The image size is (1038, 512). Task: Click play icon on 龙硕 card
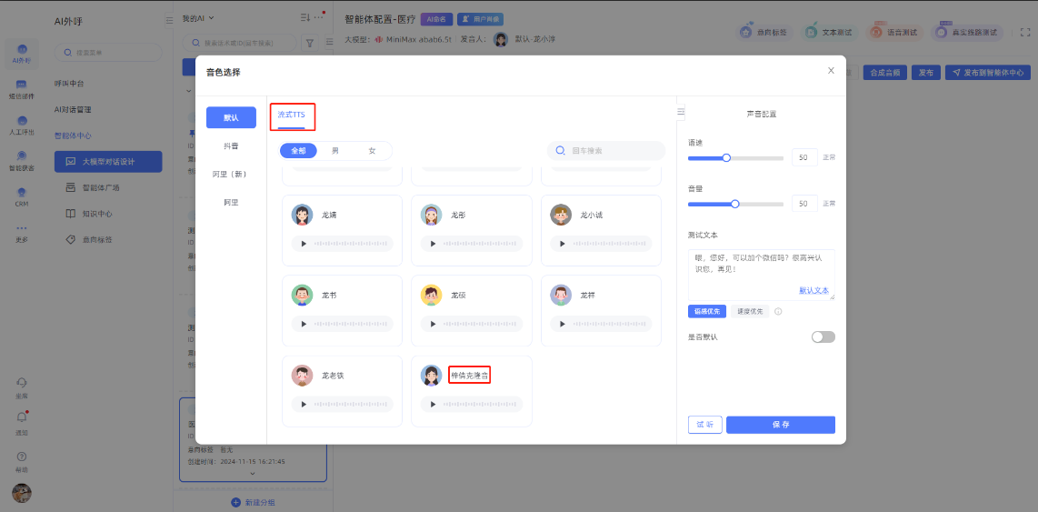click(x=433, y=324)
